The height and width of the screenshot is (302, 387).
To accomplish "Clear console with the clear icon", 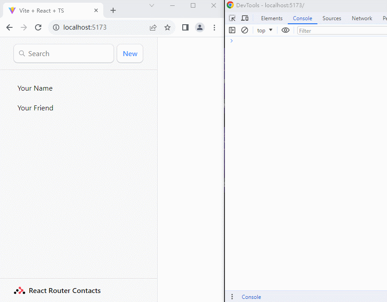I will pyautogui.click(x=245, y=30).
